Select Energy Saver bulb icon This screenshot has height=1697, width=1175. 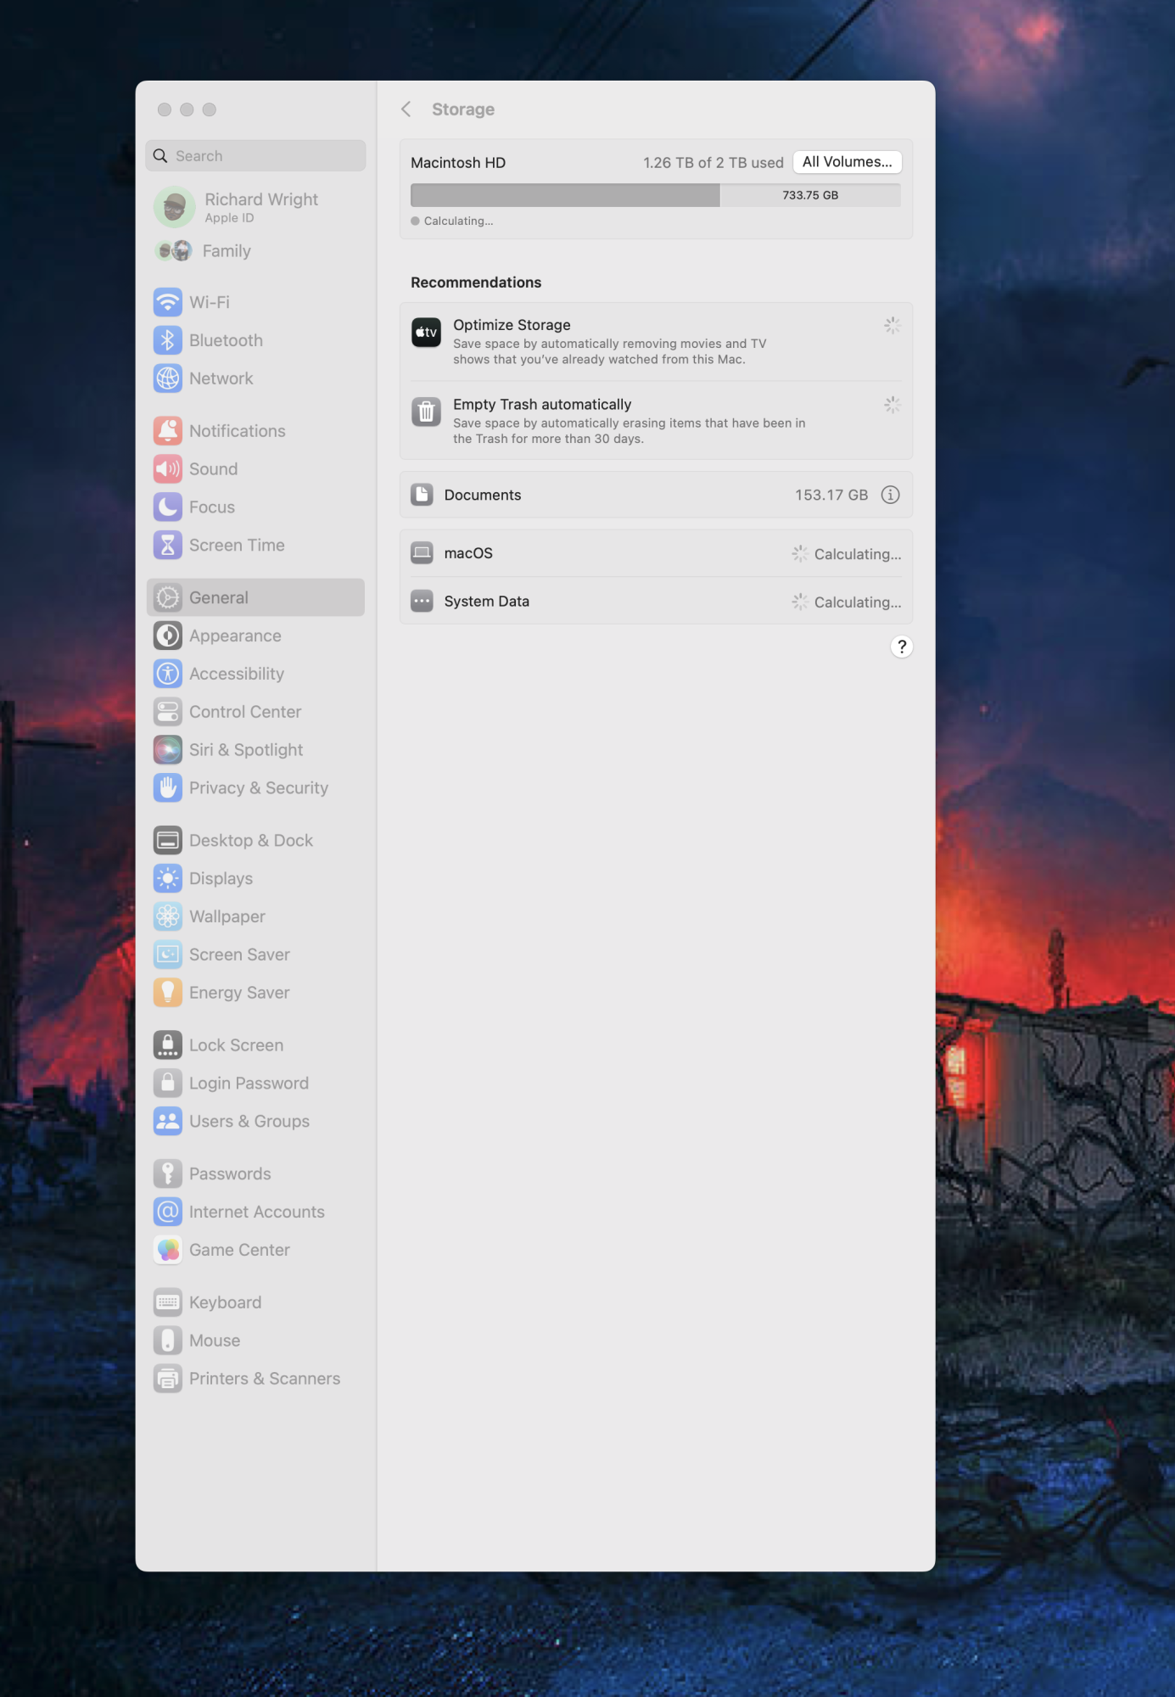click(x=168, y=993)
